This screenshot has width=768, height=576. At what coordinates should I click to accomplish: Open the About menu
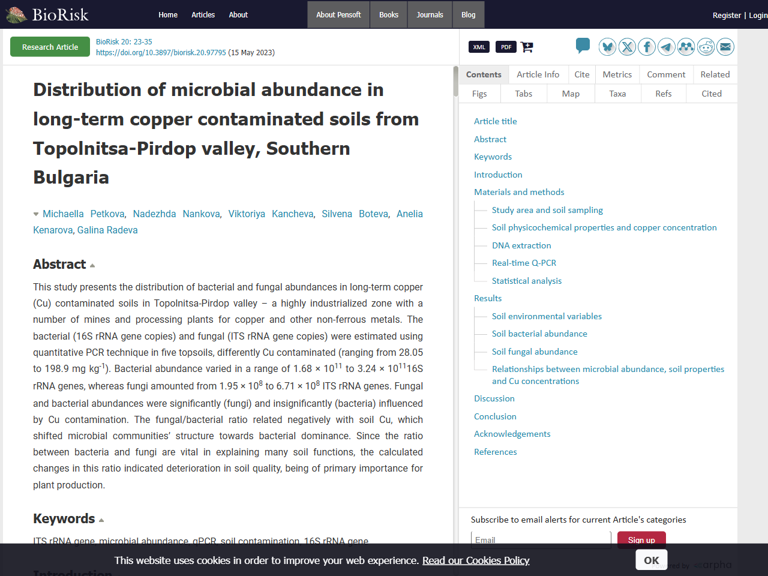[238, 14]
